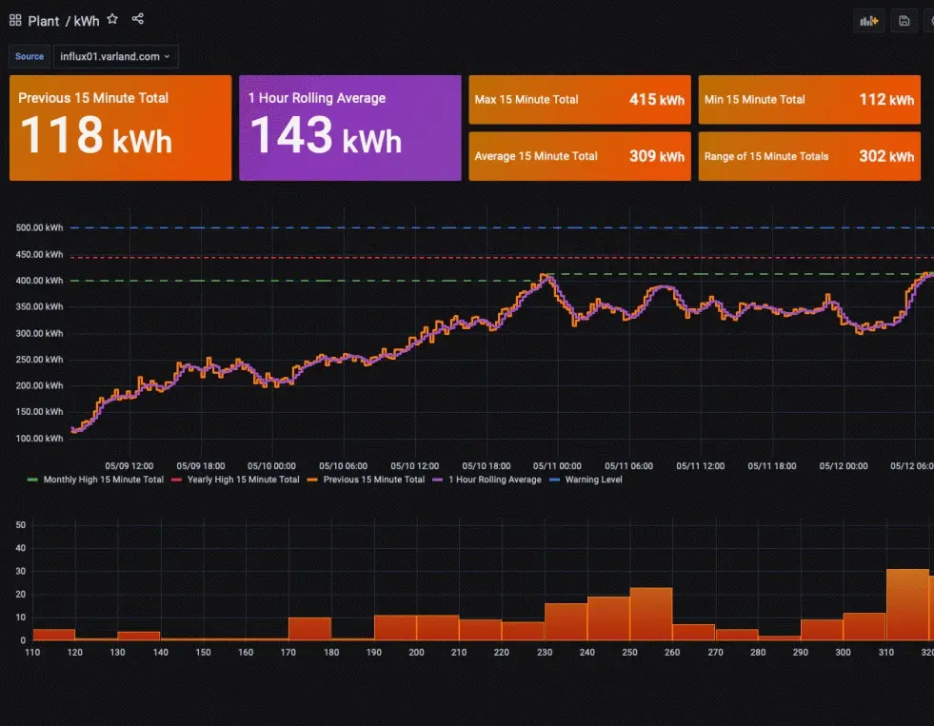Star the Plant / kWh dashboard
The width and height of the screenshot is (934, 726).
(111, 17)
